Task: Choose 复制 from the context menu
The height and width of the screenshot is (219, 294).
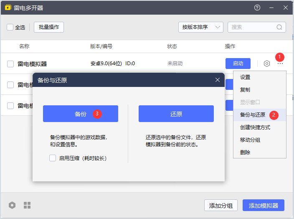Action: pyautogui.click(x=260, y=90)
